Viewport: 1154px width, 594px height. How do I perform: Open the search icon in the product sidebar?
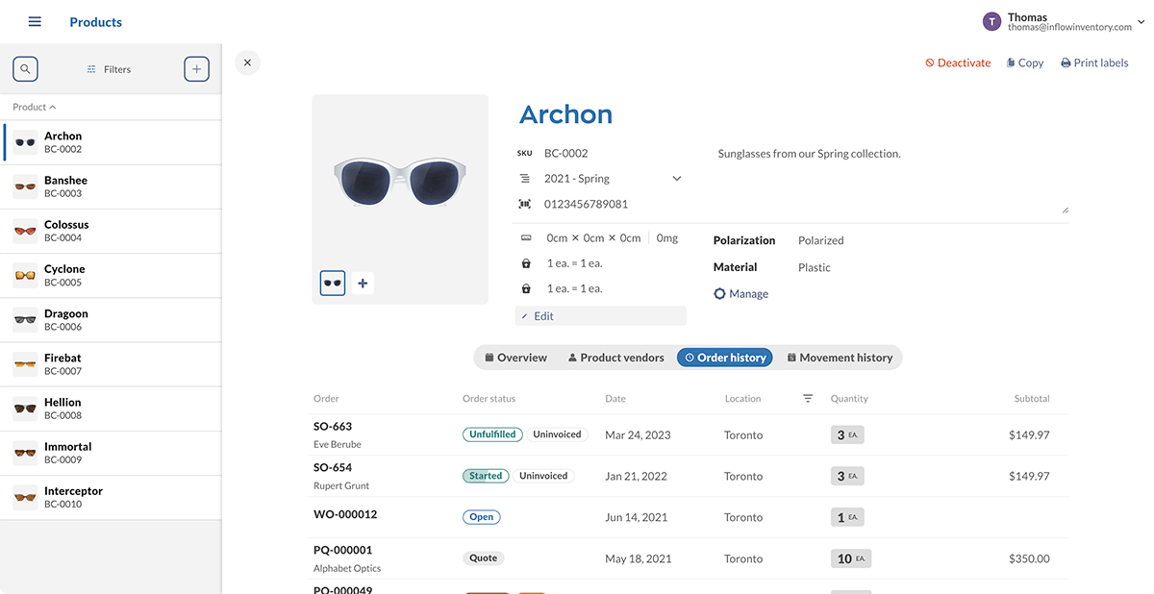point(25,68)
